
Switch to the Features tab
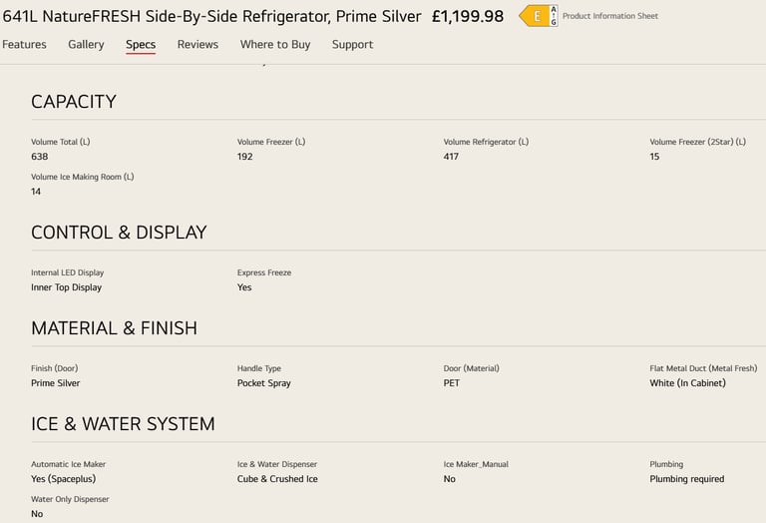tap(24, 45)
